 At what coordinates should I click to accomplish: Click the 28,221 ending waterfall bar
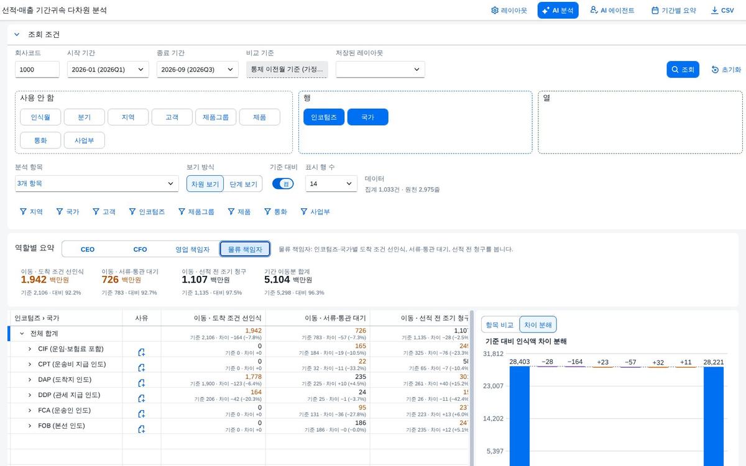coord(714,416)
